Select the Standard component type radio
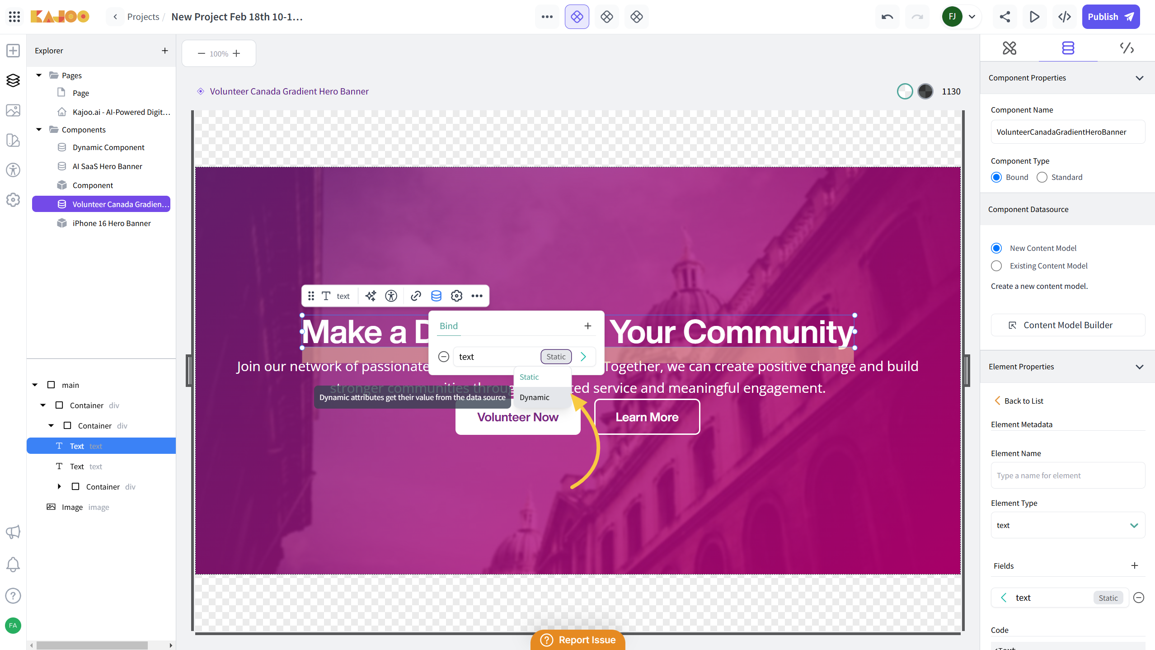1155x650 pixels. pyautogui.click(x=1042, y=177)
